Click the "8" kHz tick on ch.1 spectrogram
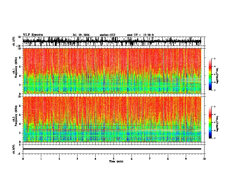The image size is (230, 178). click(x=20, y=58)
